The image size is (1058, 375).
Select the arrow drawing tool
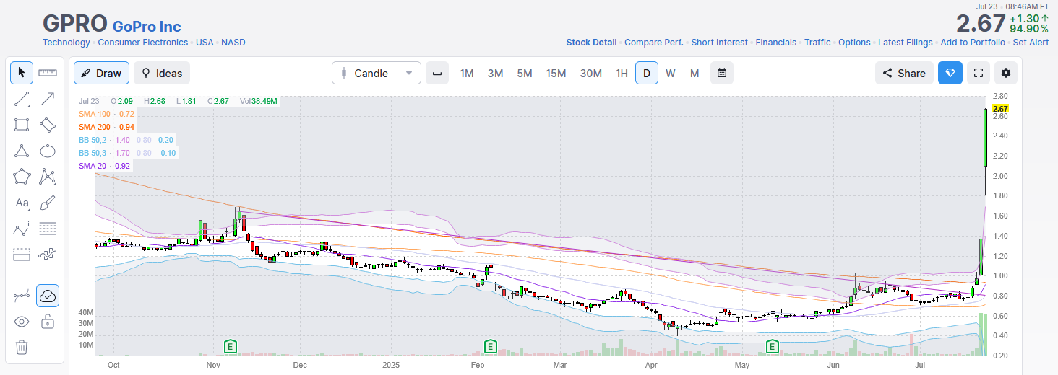click(x=48, y=99)
